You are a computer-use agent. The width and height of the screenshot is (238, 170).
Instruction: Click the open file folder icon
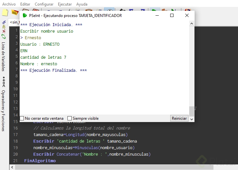15,12
